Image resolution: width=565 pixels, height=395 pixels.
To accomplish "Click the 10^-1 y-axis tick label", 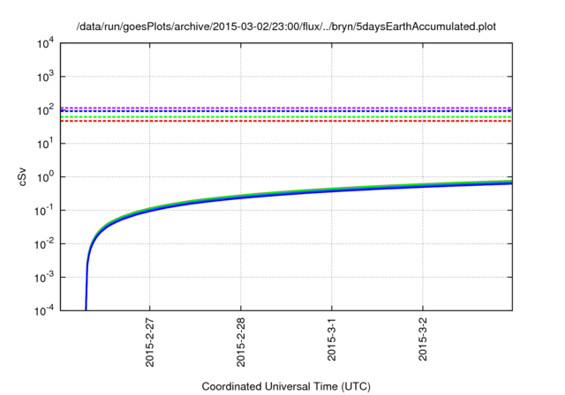I will coord(44,211).
